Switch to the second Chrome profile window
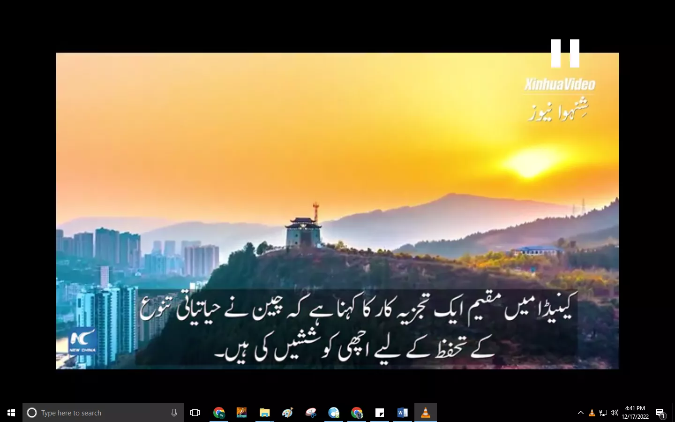The width and height of the screenshot is (675, 422). point(357,413)
